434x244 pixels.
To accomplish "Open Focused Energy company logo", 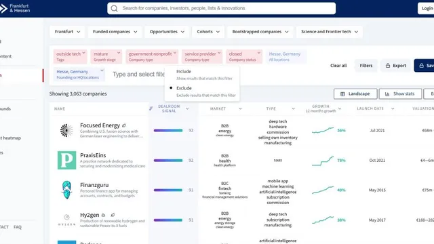I will [66, 130].
